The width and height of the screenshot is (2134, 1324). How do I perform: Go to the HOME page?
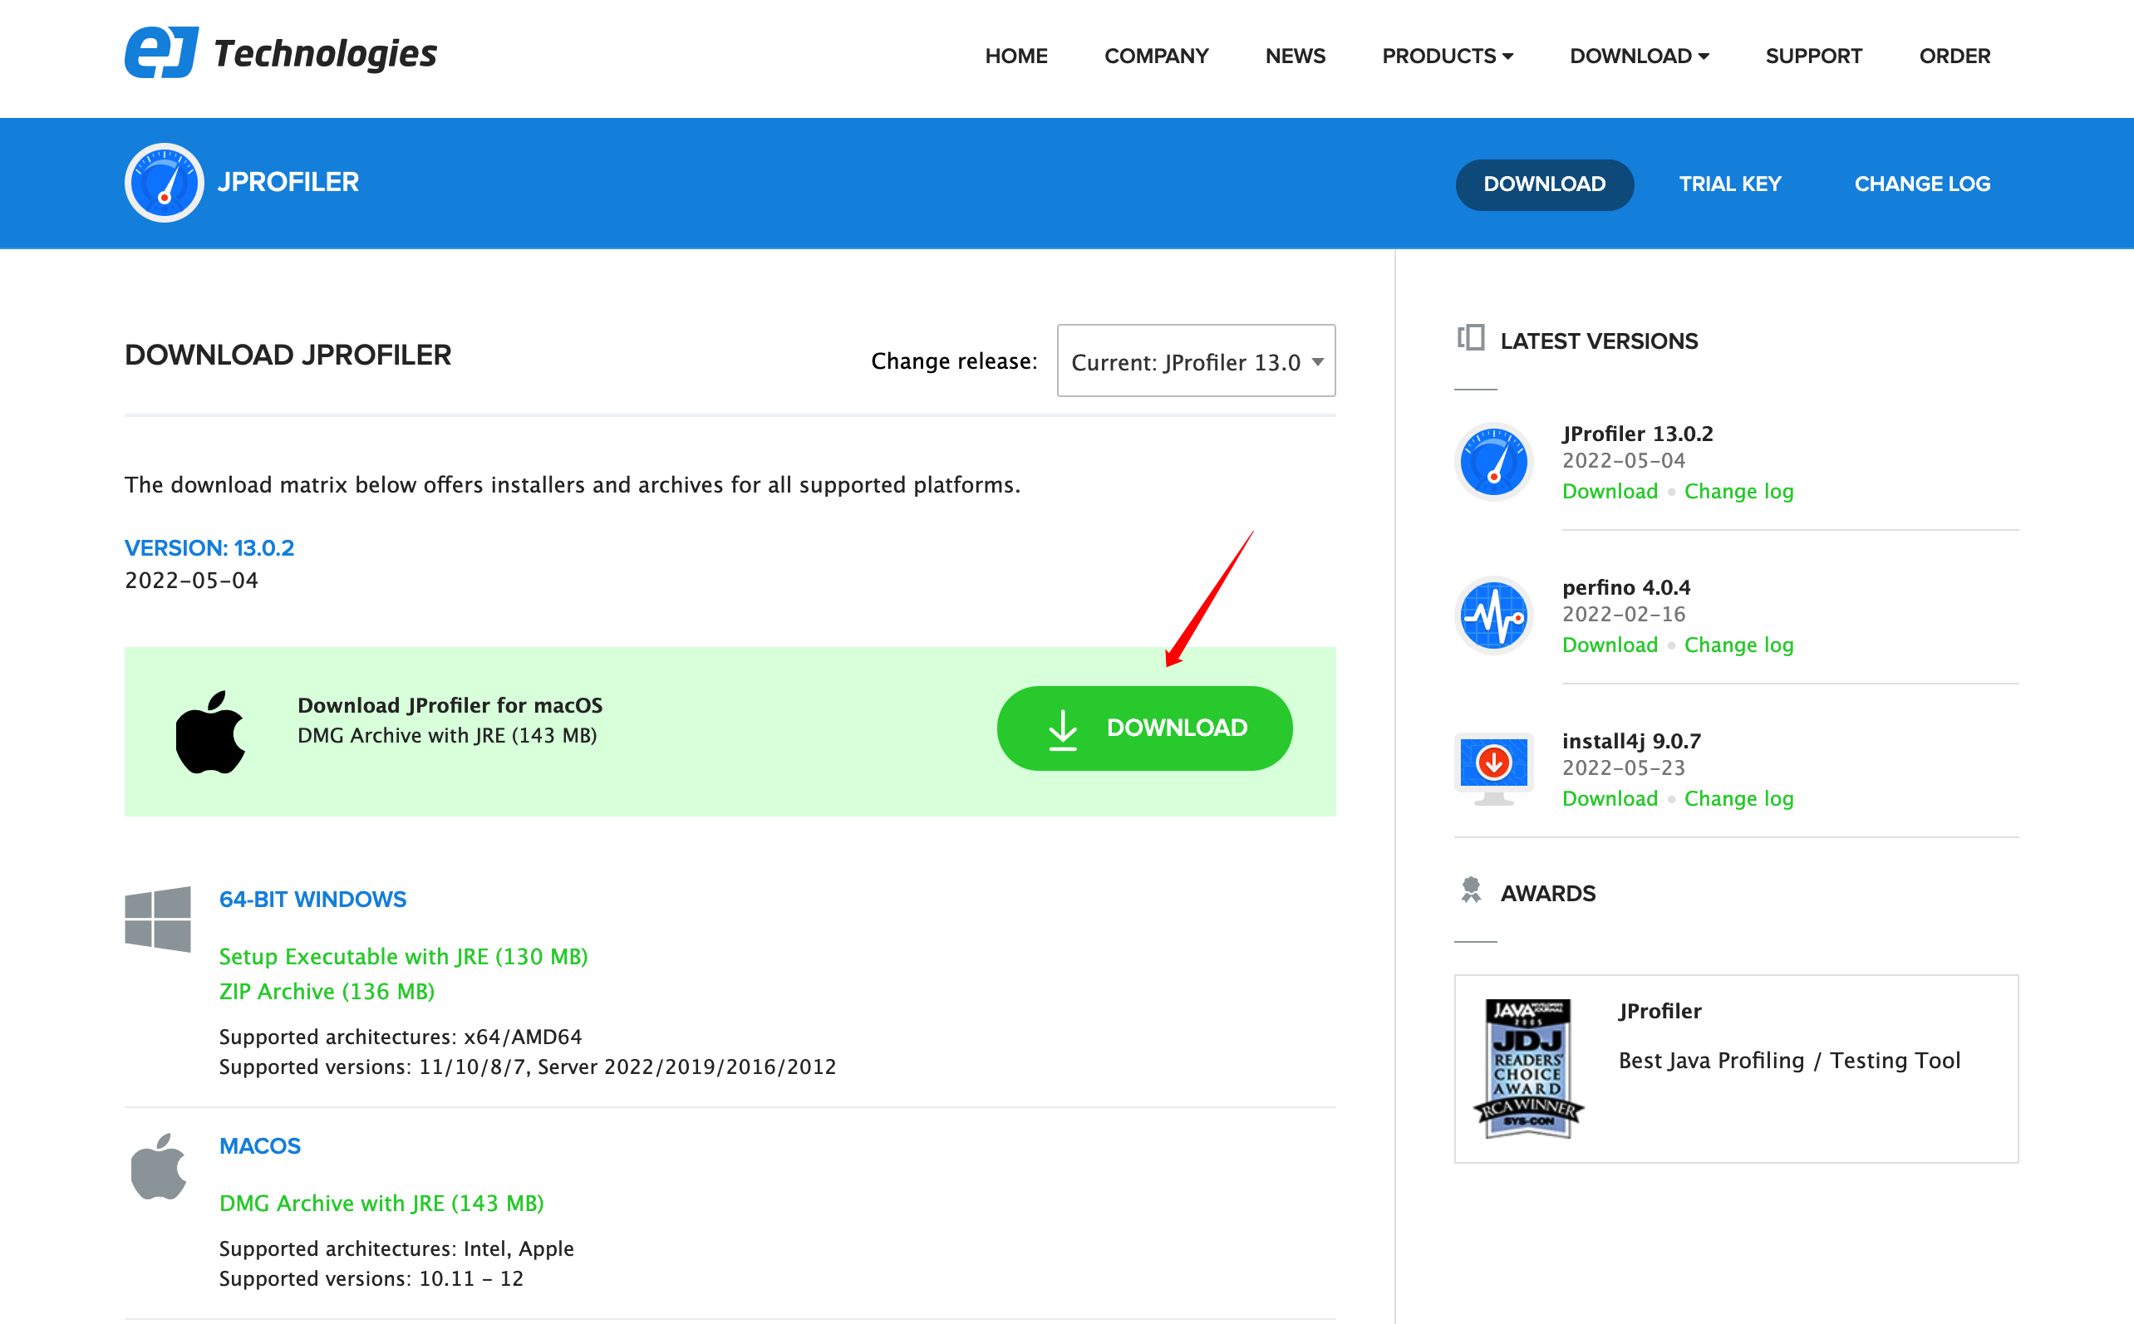pyautogui.click(x=1016, y=56)
